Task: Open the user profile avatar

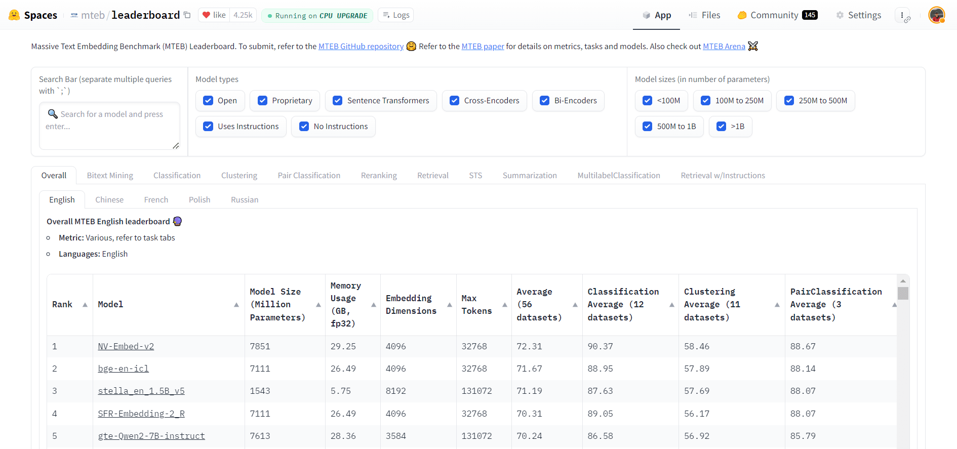Action: pyautogui.click(x=937, y=15)
